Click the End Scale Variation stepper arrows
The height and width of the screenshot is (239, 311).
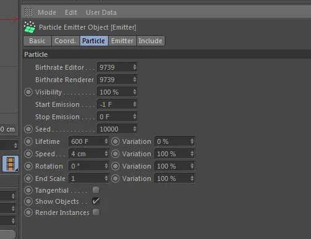pos(192,178)
